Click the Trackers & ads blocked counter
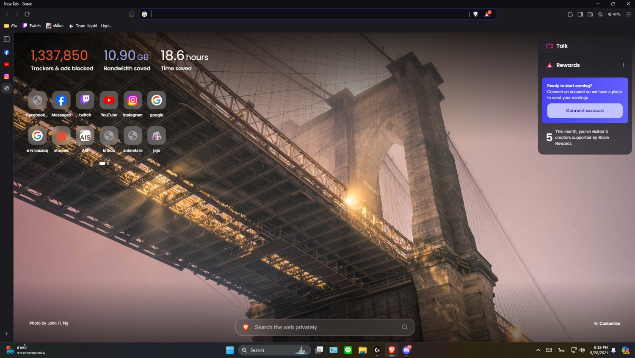Screen dimensions: 635x358 click(x=62, y=60)
